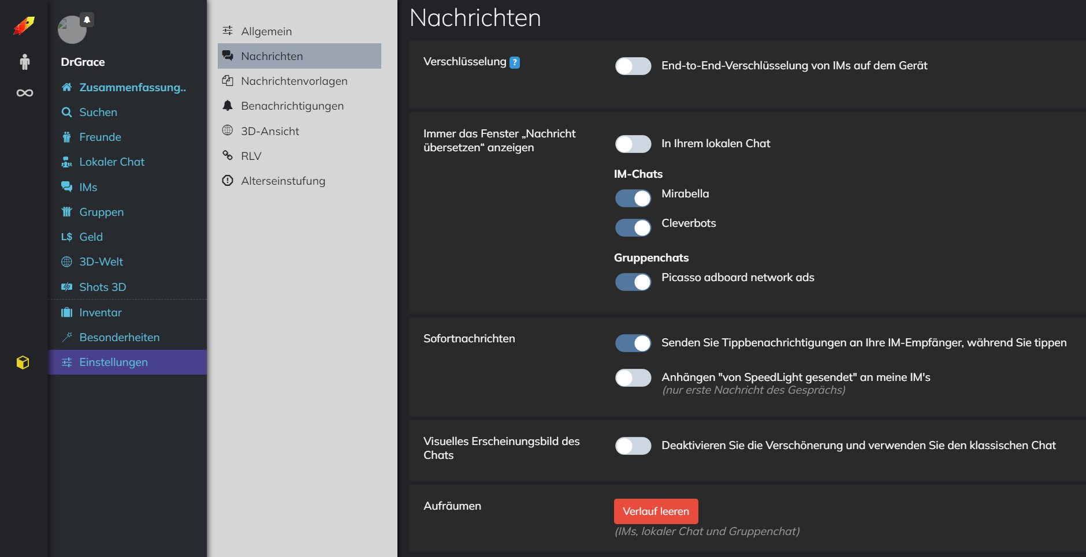Click the home icon beside Zusammenfassung
Image resolution: width=1086 pixels, height=557 pixels.
67,87
